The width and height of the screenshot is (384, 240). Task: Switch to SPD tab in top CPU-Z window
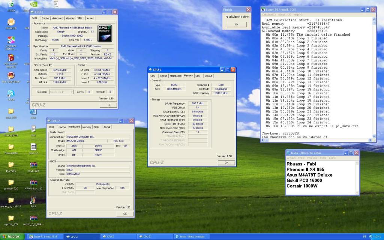pos(79,18)
